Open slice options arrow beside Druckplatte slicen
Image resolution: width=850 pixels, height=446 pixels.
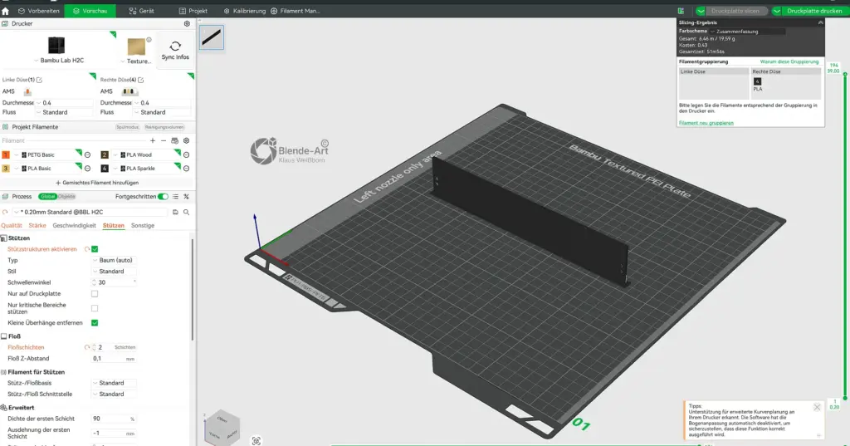701,11
